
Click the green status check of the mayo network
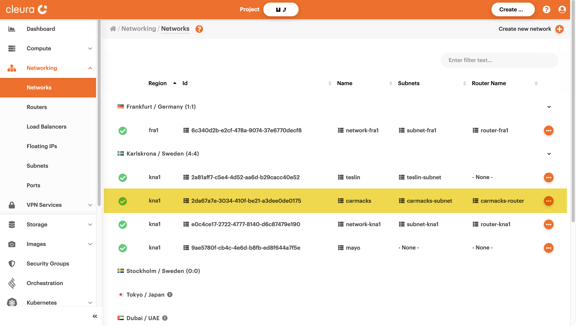(122, 248)
